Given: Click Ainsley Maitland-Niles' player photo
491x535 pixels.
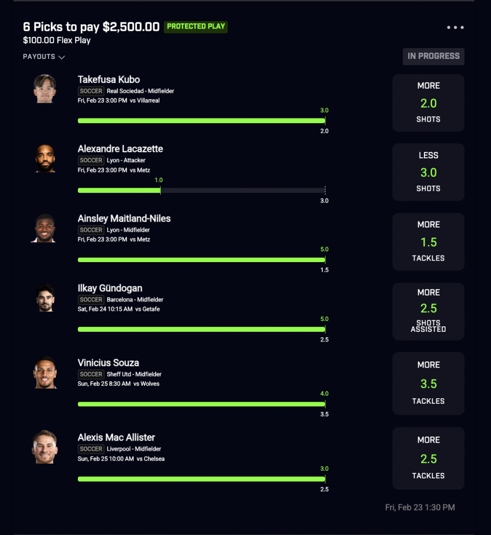Looking at the screenshot, I should [44, 228].
